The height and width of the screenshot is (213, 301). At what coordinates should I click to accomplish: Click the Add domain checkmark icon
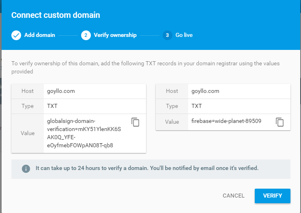point(16,35)
